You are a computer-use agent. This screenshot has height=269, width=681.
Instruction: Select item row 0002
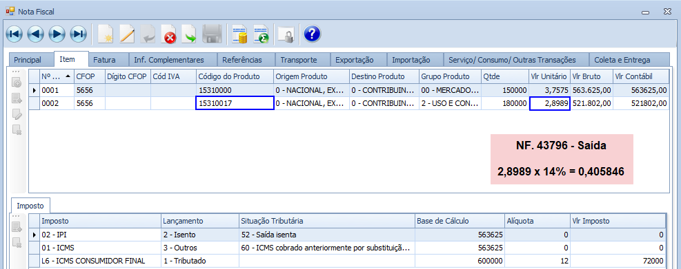coord(349,103)
